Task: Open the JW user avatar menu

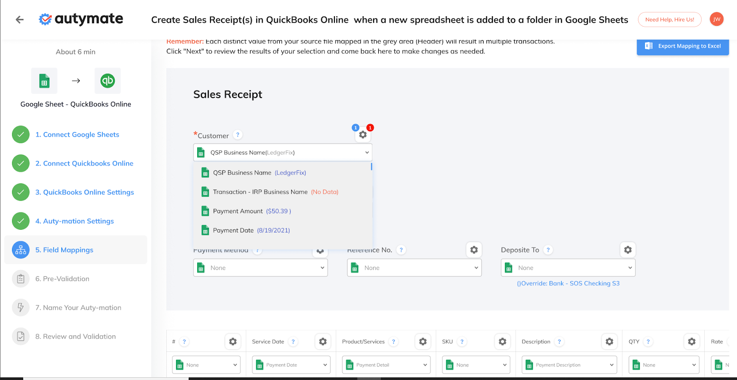Action: coord(717,19)
